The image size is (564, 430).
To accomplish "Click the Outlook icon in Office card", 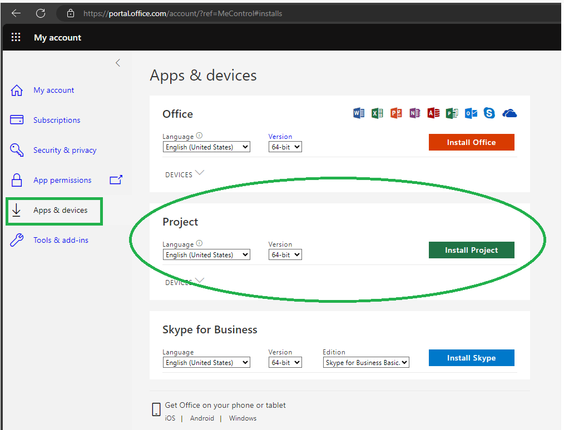I will coord(471,113).
